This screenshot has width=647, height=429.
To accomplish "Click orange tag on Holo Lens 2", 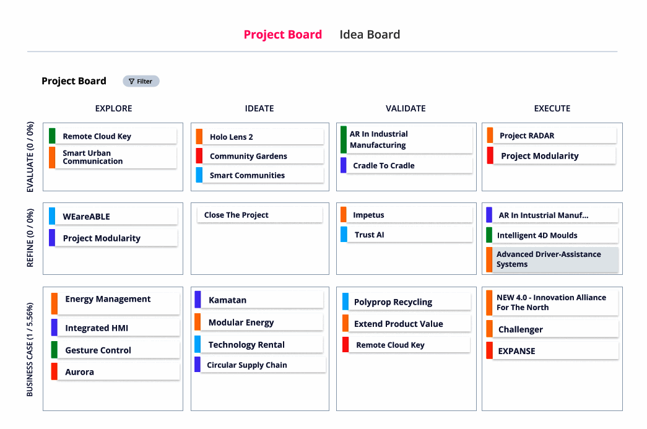I will (199, 137).
